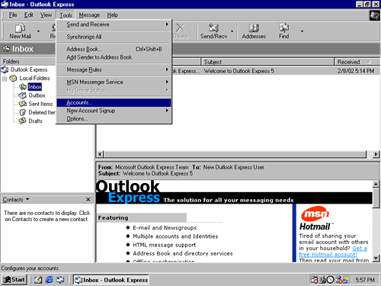Choose Synchronize All from Tools menu
Image resolution: width=381 pixels, height=286 pixels.
pyautogui.click(x=114, y=37)
